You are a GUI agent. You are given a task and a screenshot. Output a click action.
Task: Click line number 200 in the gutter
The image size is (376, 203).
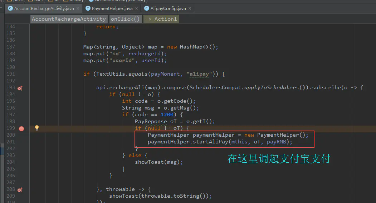(x=10, y=135)
